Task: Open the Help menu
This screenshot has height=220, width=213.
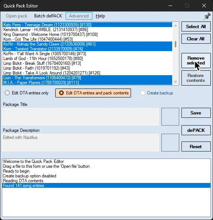Action: point(100,16)
